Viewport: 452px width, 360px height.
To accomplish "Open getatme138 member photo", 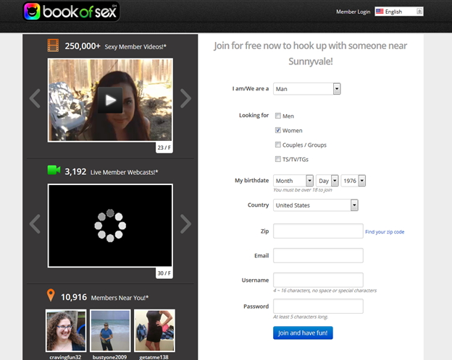I will tap(154, 330).
